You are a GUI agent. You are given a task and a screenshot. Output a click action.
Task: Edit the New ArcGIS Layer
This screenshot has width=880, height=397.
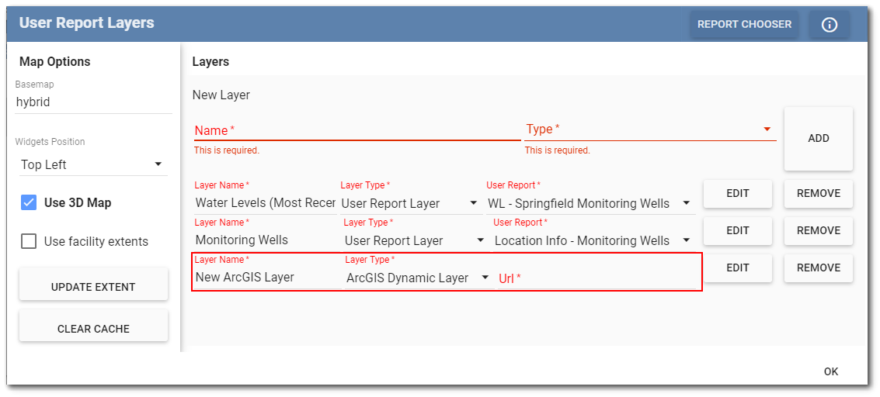737,268
